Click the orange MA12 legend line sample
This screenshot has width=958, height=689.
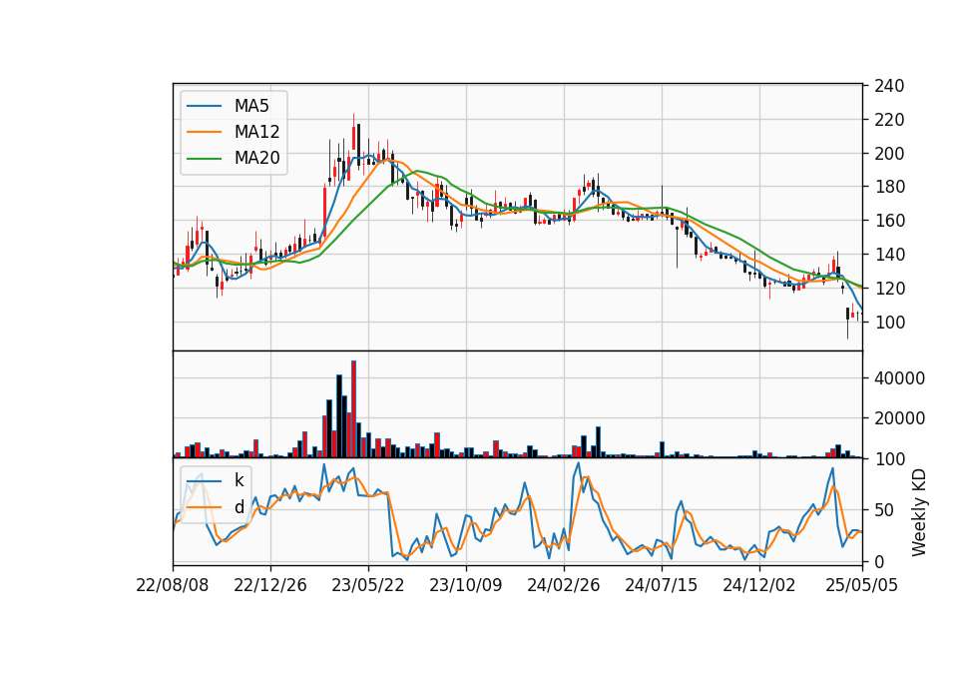click(x=204, y=132)
